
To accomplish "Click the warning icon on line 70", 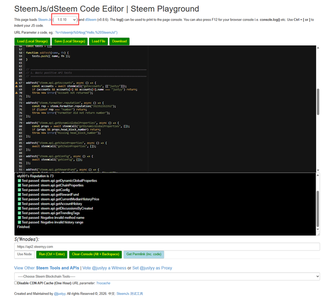I will point(17,93).
